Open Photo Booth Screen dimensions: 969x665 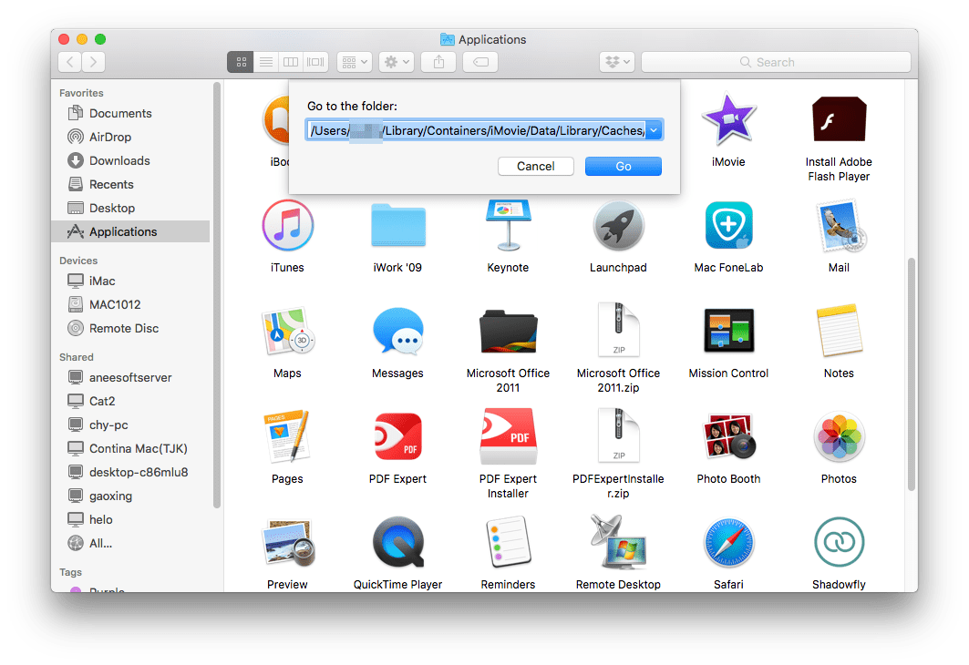(728, 435)
